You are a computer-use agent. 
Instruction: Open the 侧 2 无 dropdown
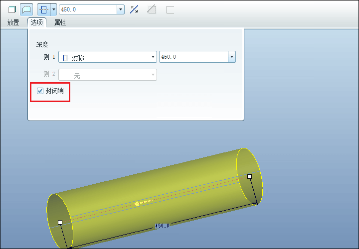click(108, 75)
